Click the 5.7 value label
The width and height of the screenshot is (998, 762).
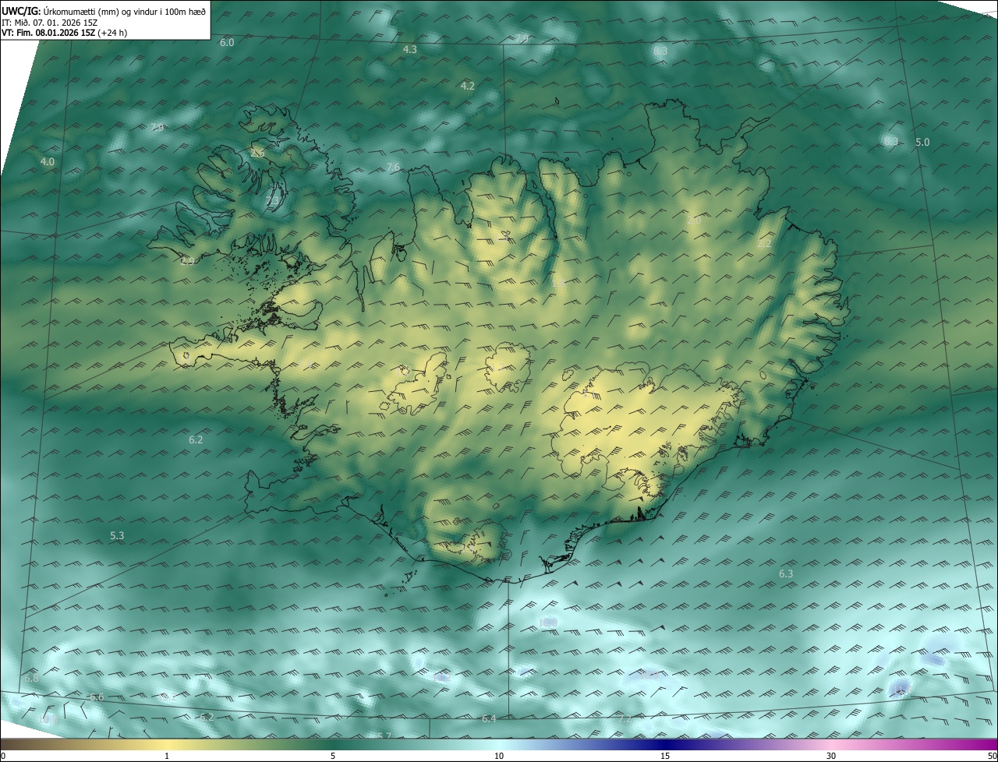384,736
